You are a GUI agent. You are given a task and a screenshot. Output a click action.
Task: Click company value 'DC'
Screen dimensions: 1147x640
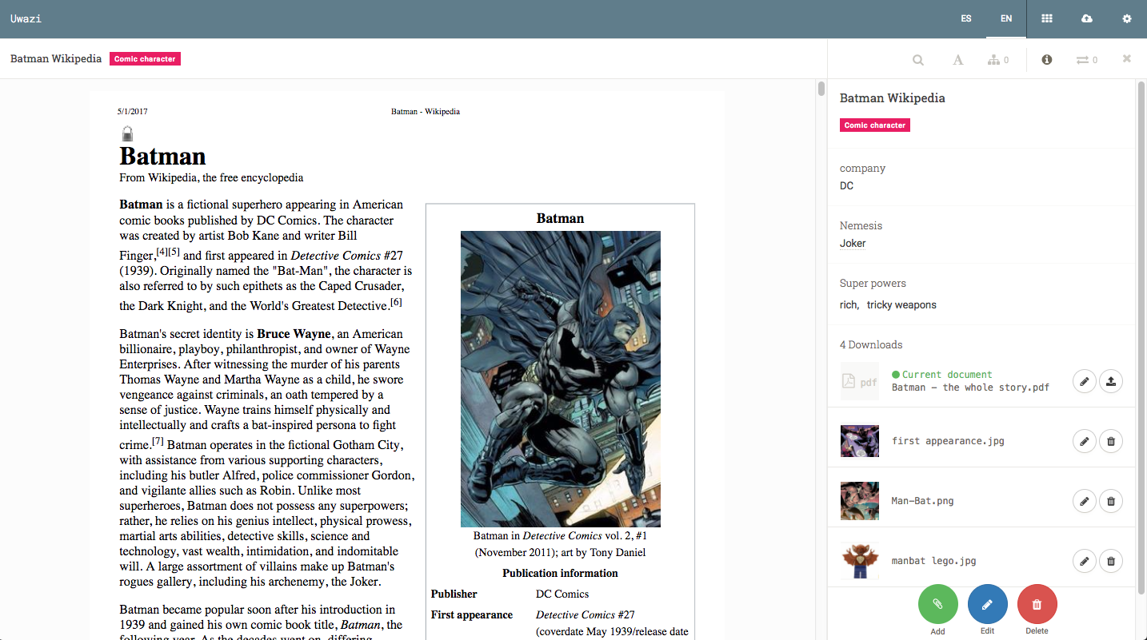(846, 186)
